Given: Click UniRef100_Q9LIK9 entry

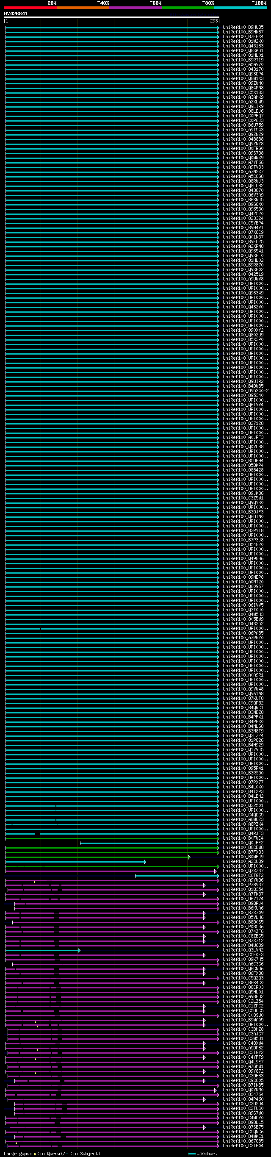Looking at the screenshot, I should 243,106.
